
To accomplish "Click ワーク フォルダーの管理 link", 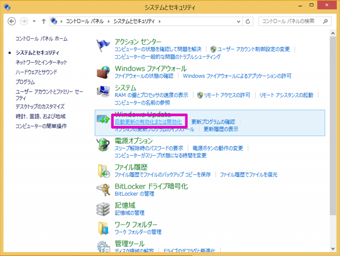I will point(138,232).
